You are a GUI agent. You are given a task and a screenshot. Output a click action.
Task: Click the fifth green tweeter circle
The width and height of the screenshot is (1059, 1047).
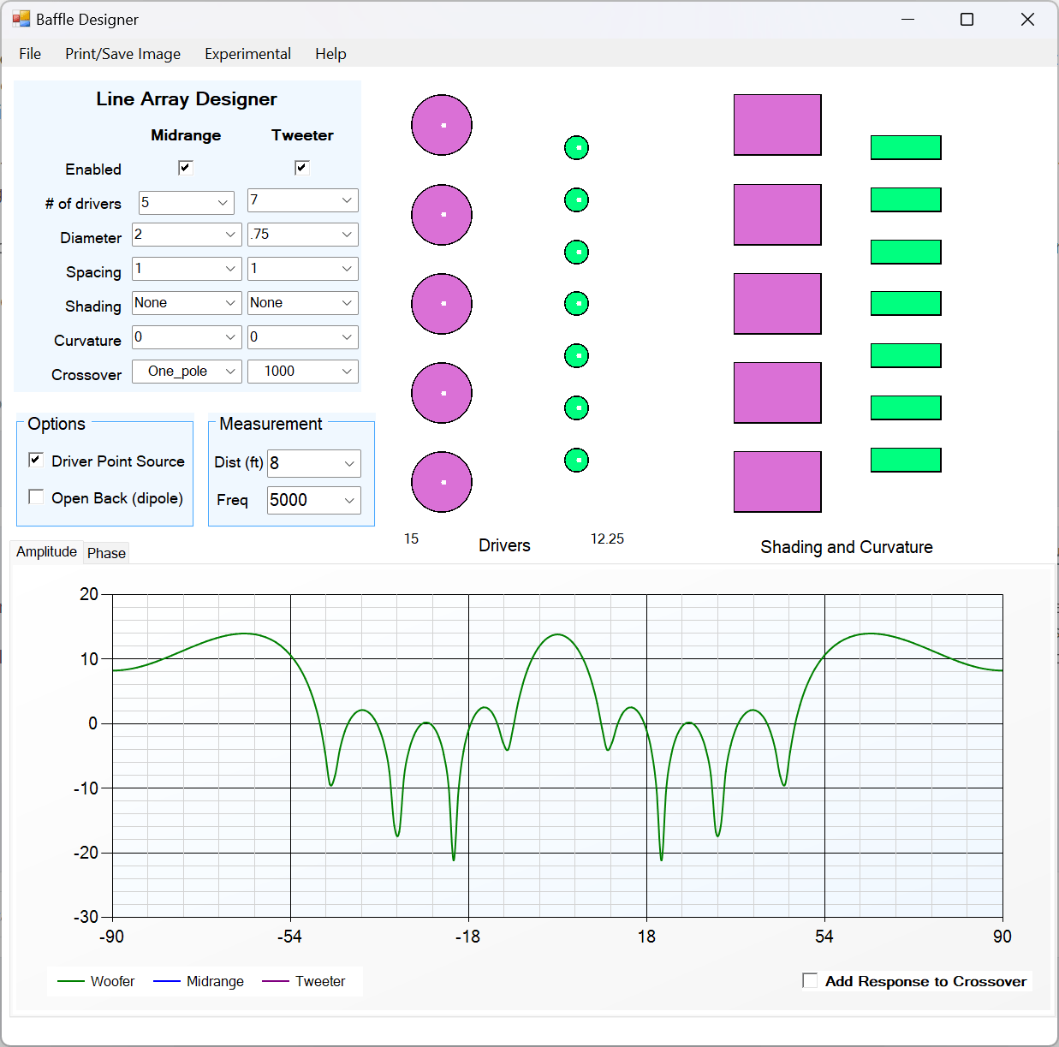577,356
